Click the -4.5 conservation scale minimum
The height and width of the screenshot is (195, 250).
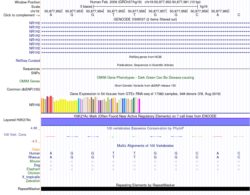point(34,141)
